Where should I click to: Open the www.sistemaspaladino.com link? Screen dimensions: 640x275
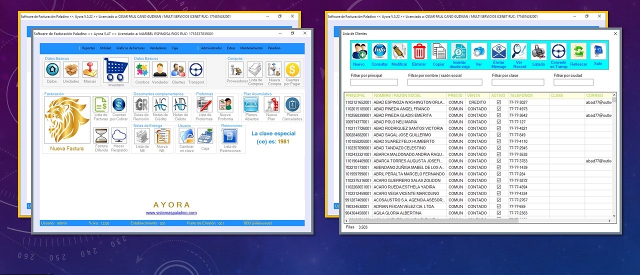click(171, 213)
